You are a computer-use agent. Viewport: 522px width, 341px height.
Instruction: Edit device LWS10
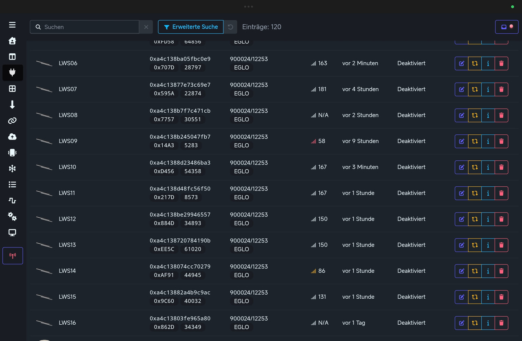462,167
